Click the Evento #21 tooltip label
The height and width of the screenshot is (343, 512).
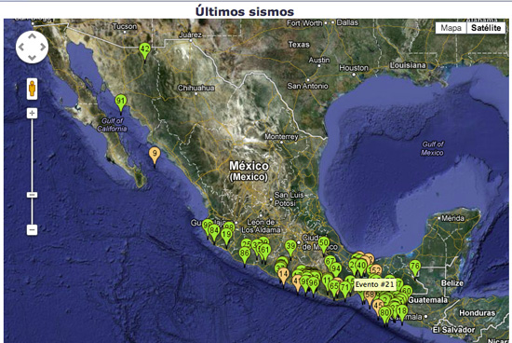375,284
